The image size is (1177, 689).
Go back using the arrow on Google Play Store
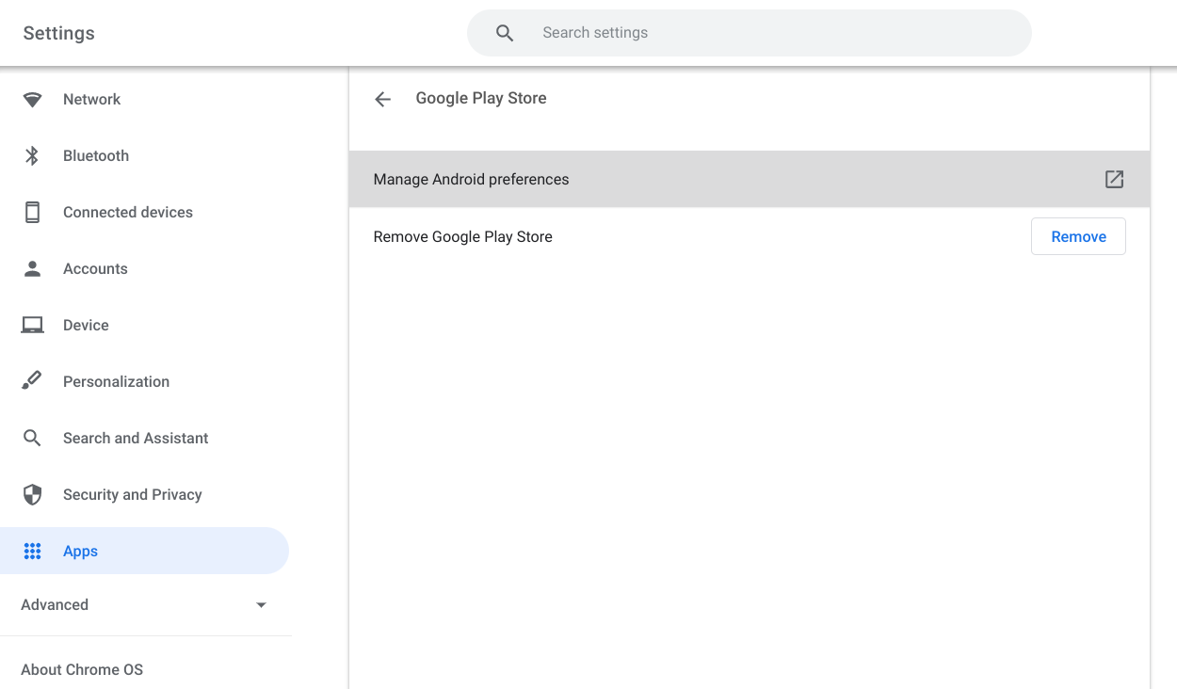pyautogui.click(x=382, y=99)
